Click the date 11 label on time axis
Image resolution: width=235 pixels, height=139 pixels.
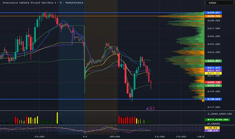click(x=85, y=136)
